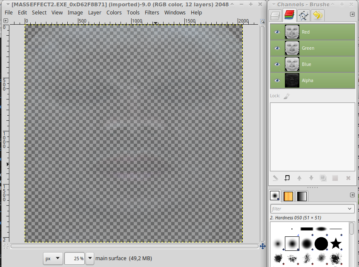Open the Colors menu
359x267 pixels.
pos(114,13)
